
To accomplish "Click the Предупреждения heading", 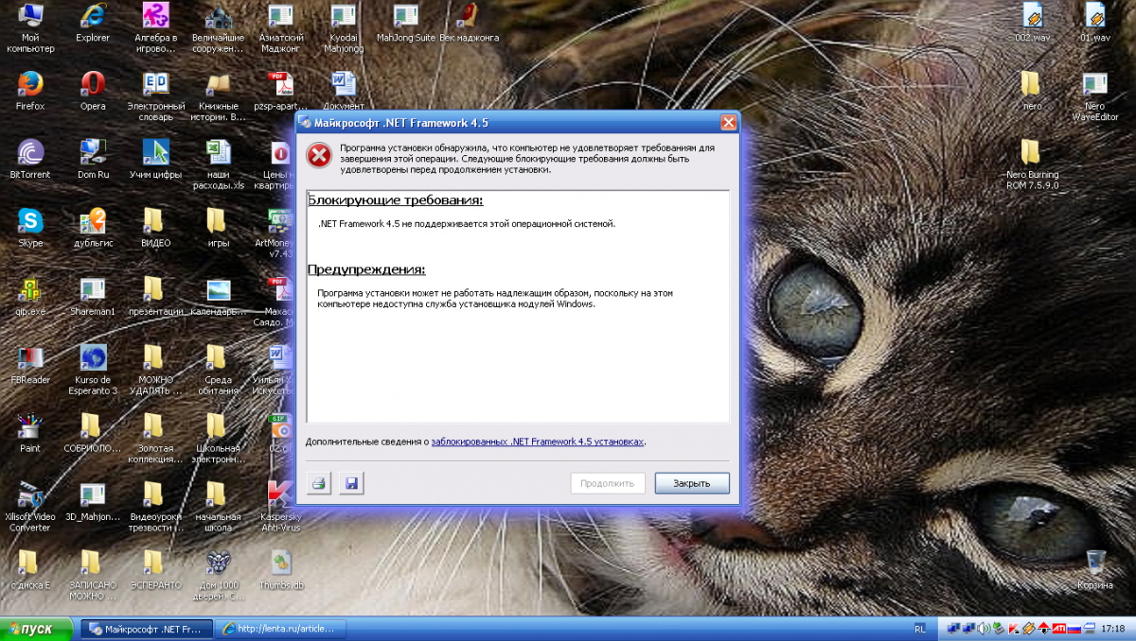I will coord(366,269).
